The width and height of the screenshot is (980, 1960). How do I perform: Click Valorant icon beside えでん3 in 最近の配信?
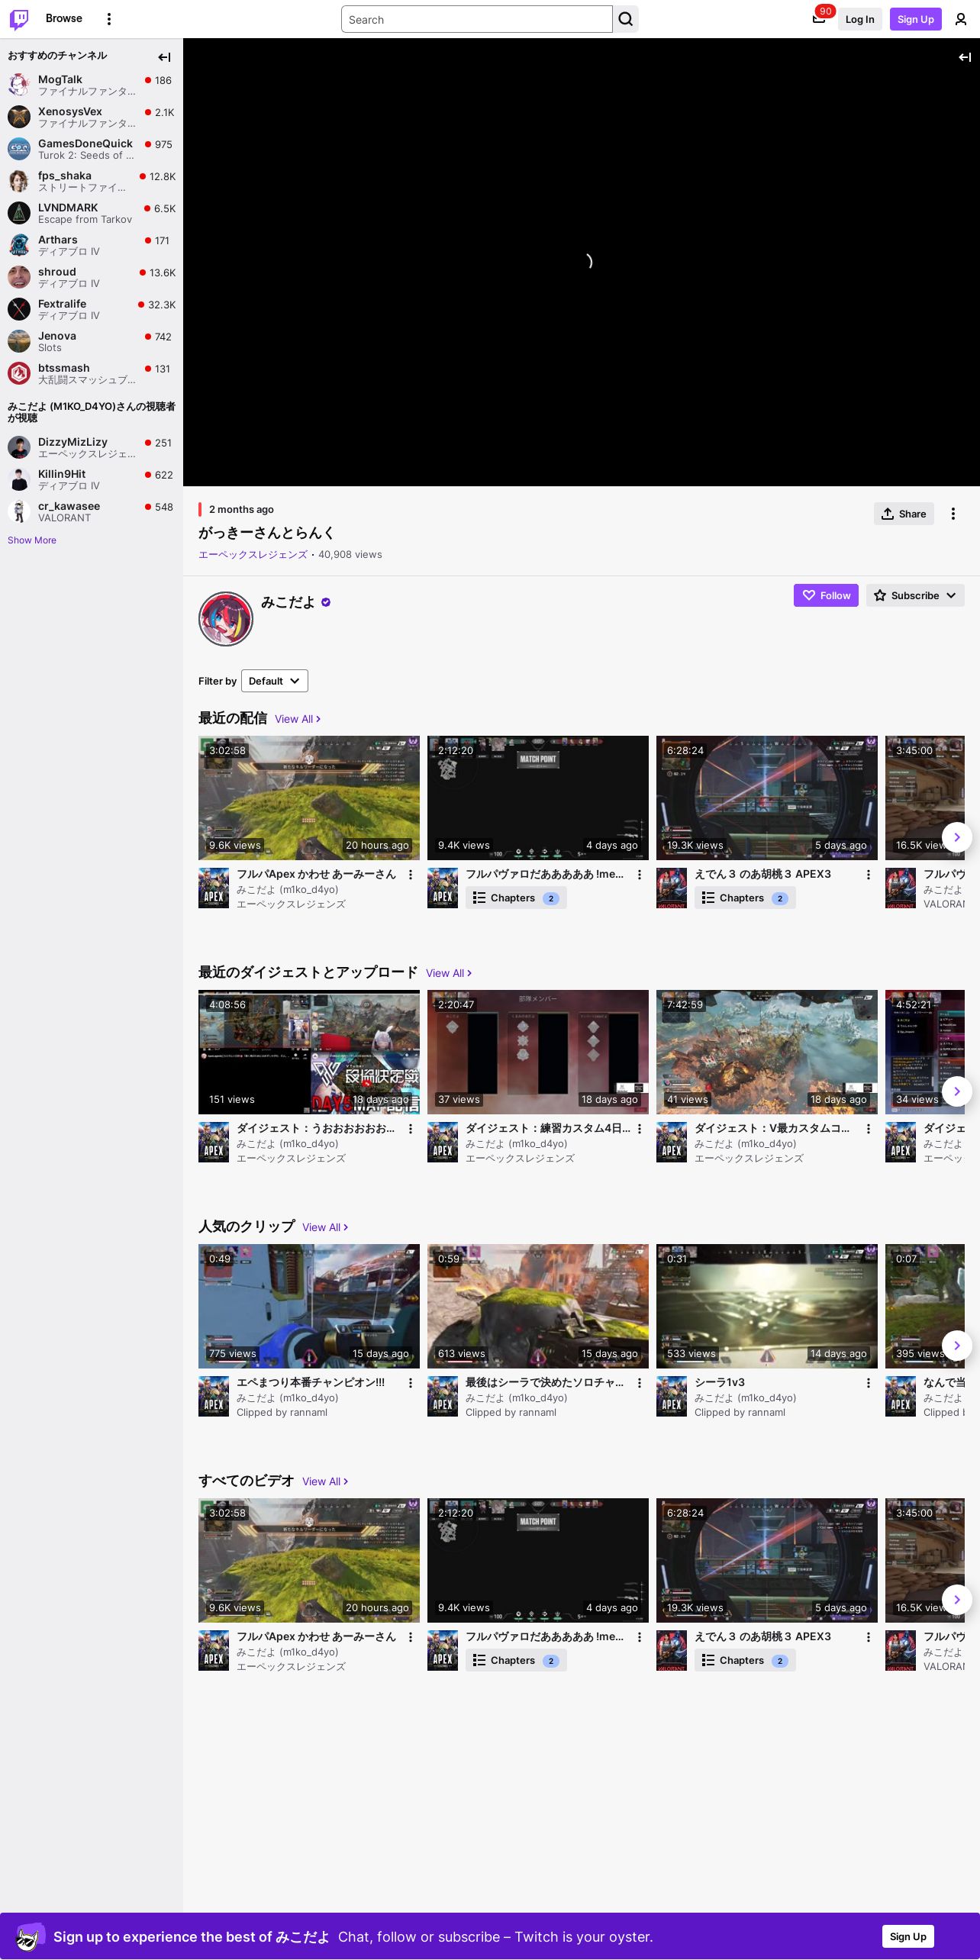click(672, 888)
